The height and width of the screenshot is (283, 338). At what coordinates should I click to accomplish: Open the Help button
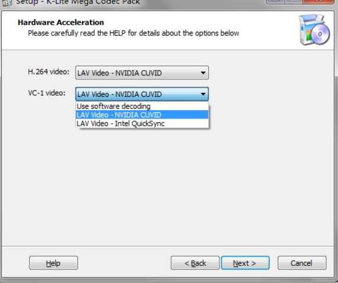[x=53, y=263]
